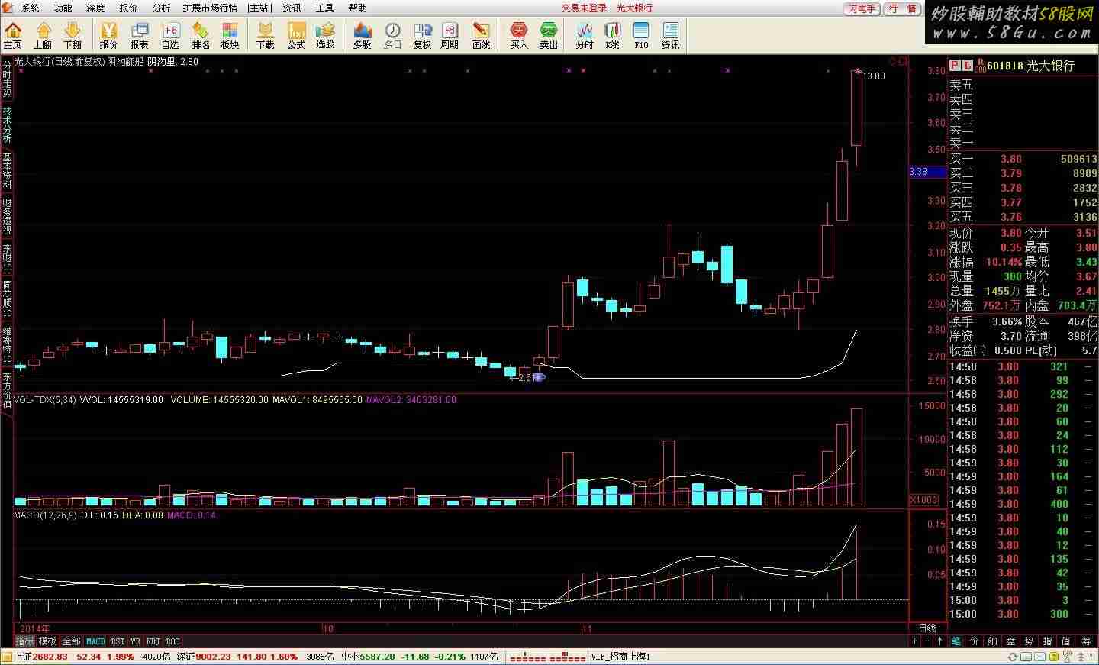Open the 资讯 news toolbar icon
The height and width of the screenshot is (665, 1099).
(x=670, y=35)
